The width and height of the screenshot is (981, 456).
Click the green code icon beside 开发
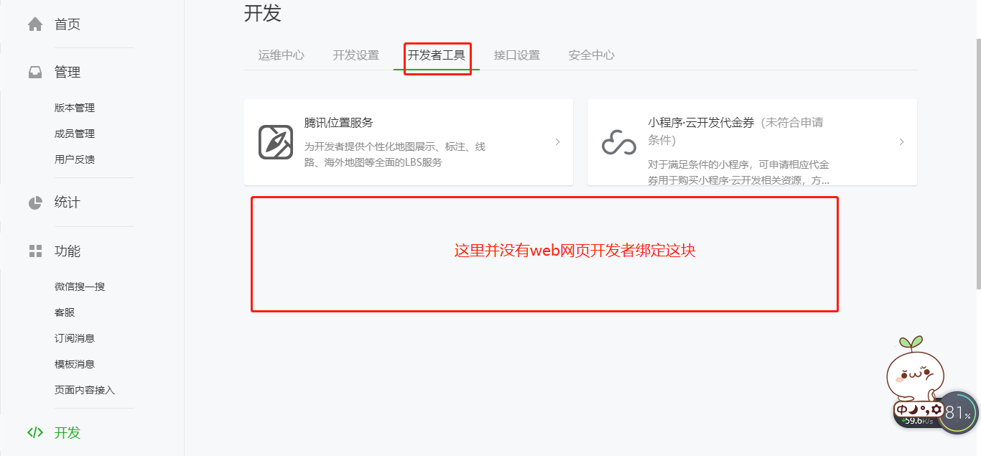pyautogui.click(x=35, y=432)
